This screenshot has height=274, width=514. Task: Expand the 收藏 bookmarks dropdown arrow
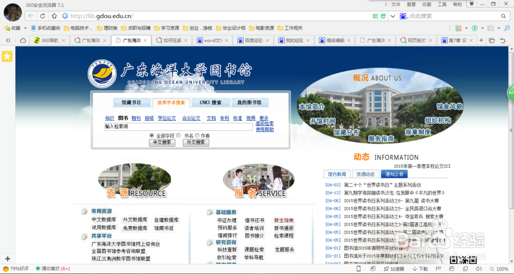tap(25, 28)
